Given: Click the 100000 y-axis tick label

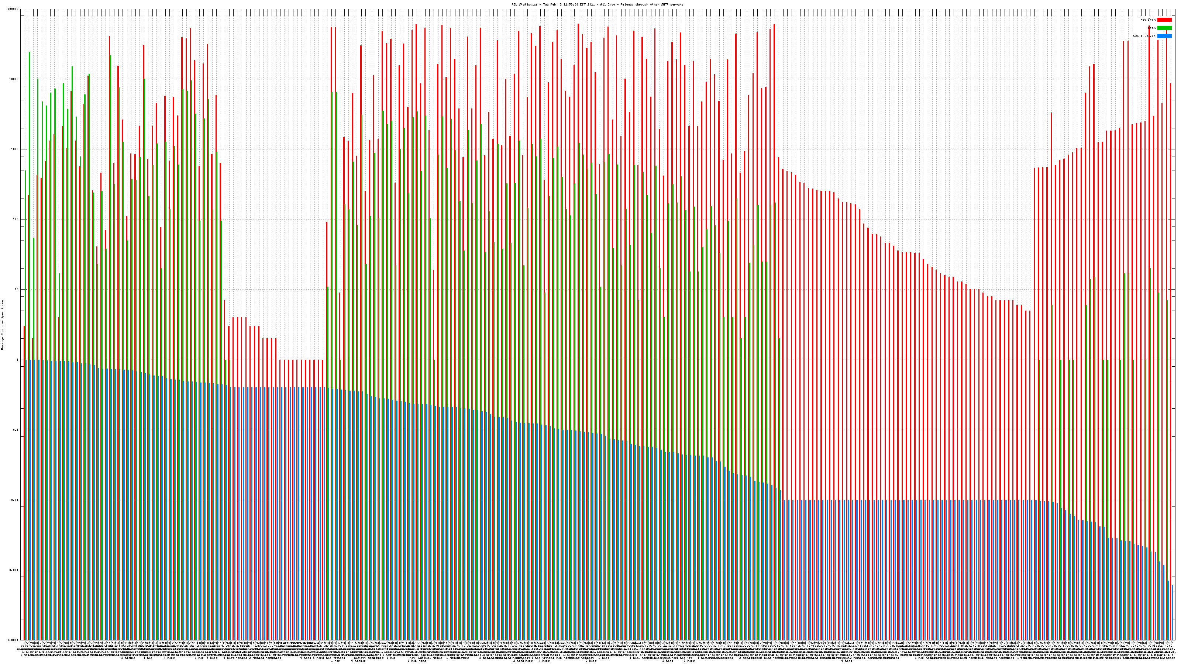Looking at the screenshot, I should 13,9.
